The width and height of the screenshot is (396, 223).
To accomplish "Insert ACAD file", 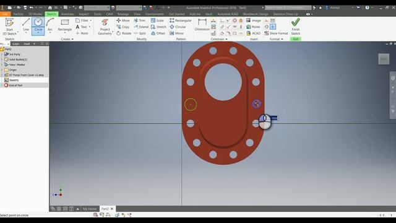I will pyautogui.click(x=253, y=33).
